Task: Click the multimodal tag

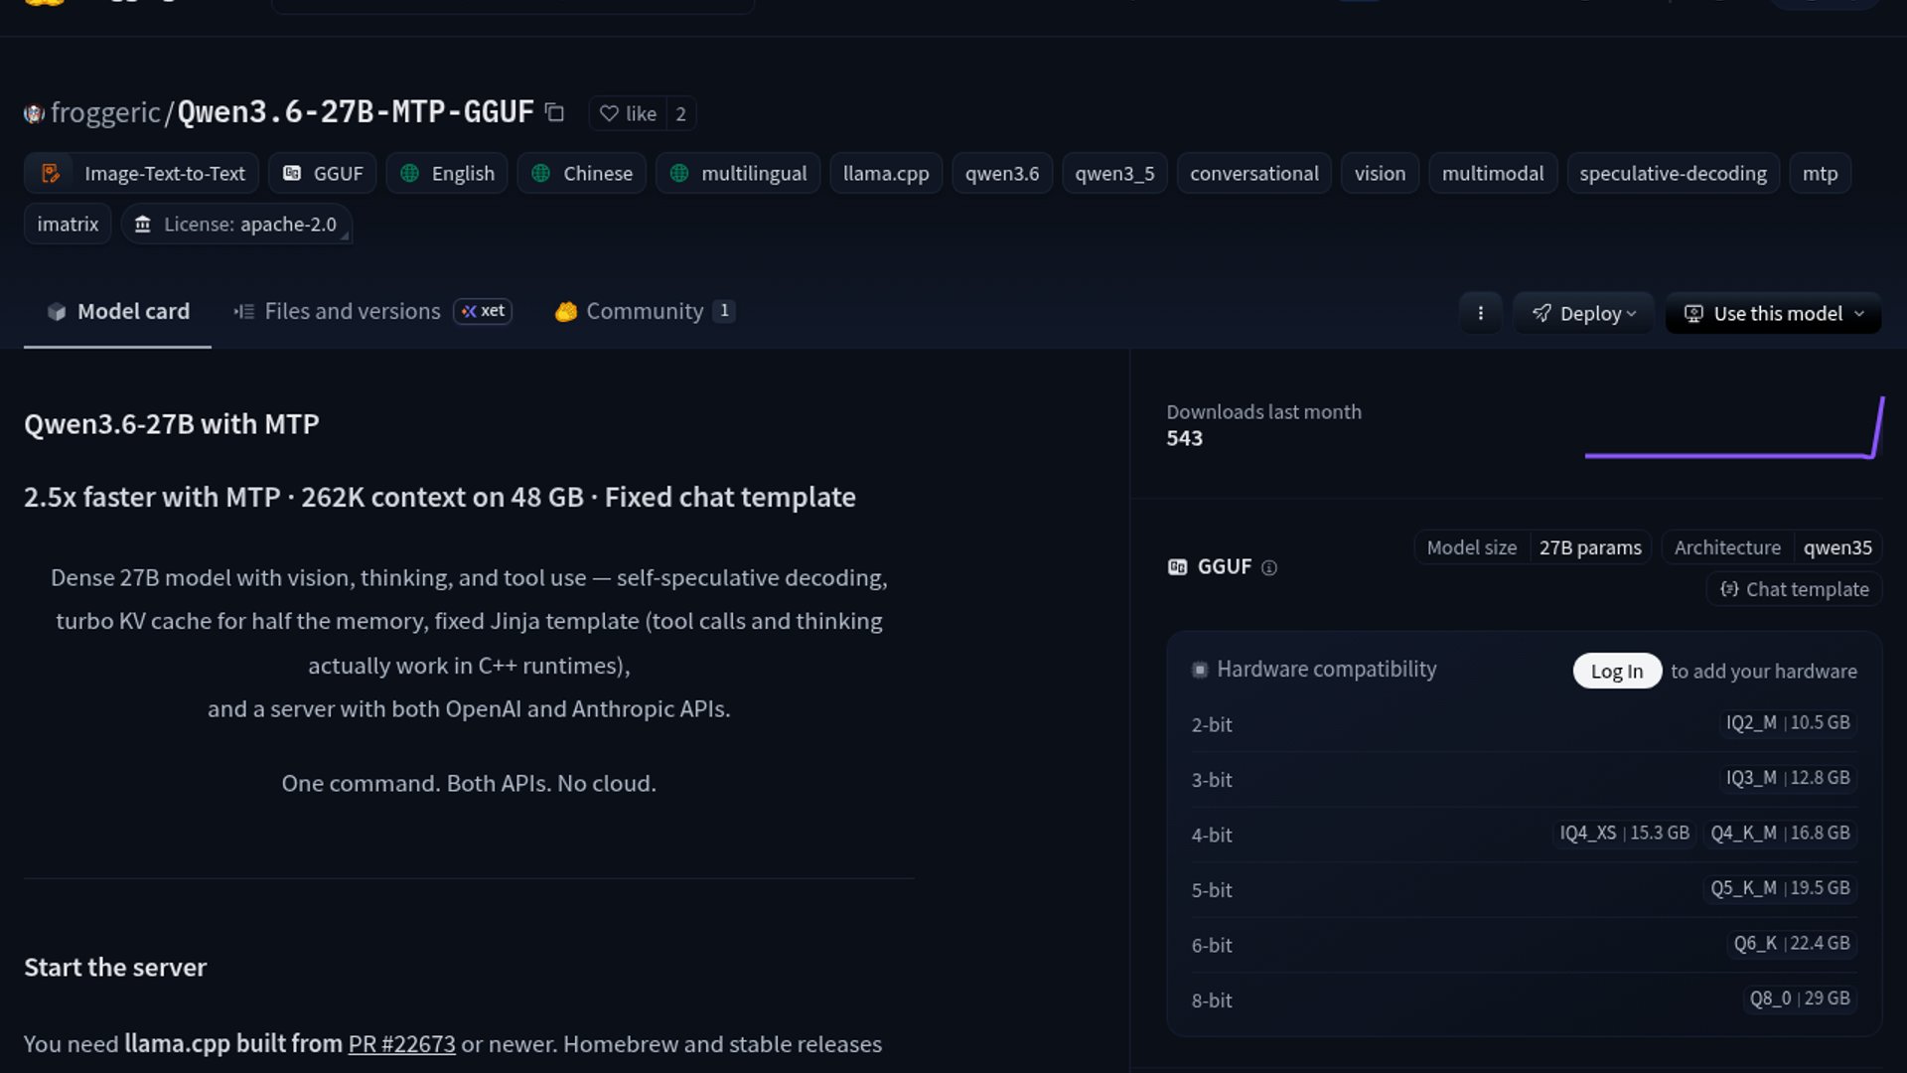Action: click(1493, 173)
